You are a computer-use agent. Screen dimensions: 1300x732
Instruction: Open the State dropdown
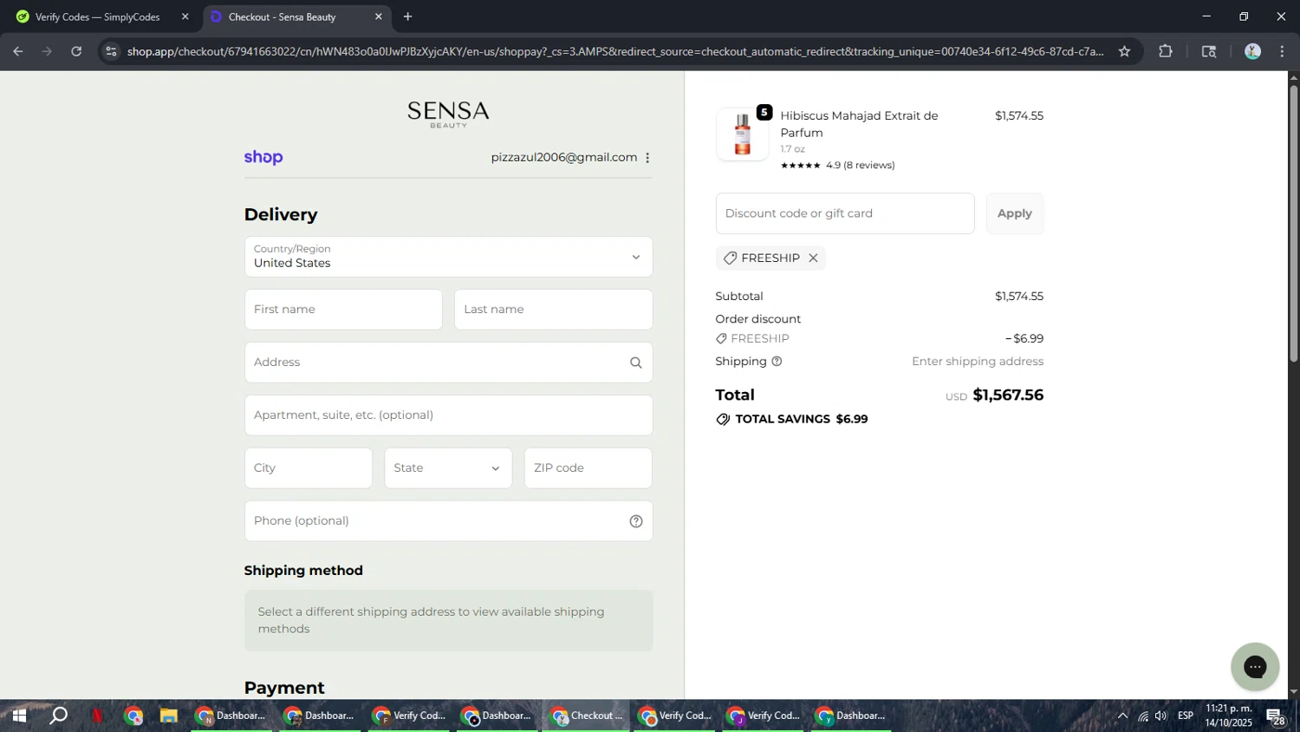coord(448,468)
